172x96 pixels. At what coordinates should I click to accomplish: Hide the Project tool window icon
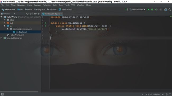[x=39, y=14]
